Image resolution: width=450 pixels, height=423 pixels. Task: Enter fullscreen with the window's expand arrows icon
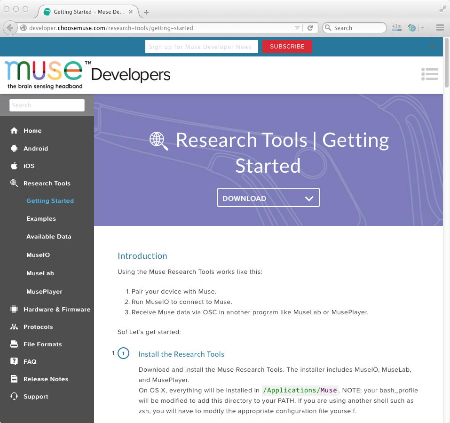(442, 10)
